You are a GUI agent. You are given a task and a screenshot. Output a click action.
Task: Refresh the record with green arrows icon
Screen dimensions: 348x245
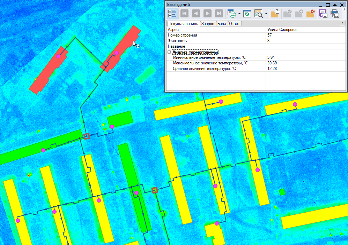[247, 14]
